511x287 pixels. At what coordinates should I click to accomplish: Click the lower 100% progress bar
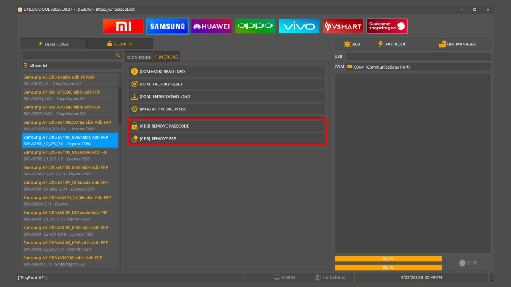(388, 267)
